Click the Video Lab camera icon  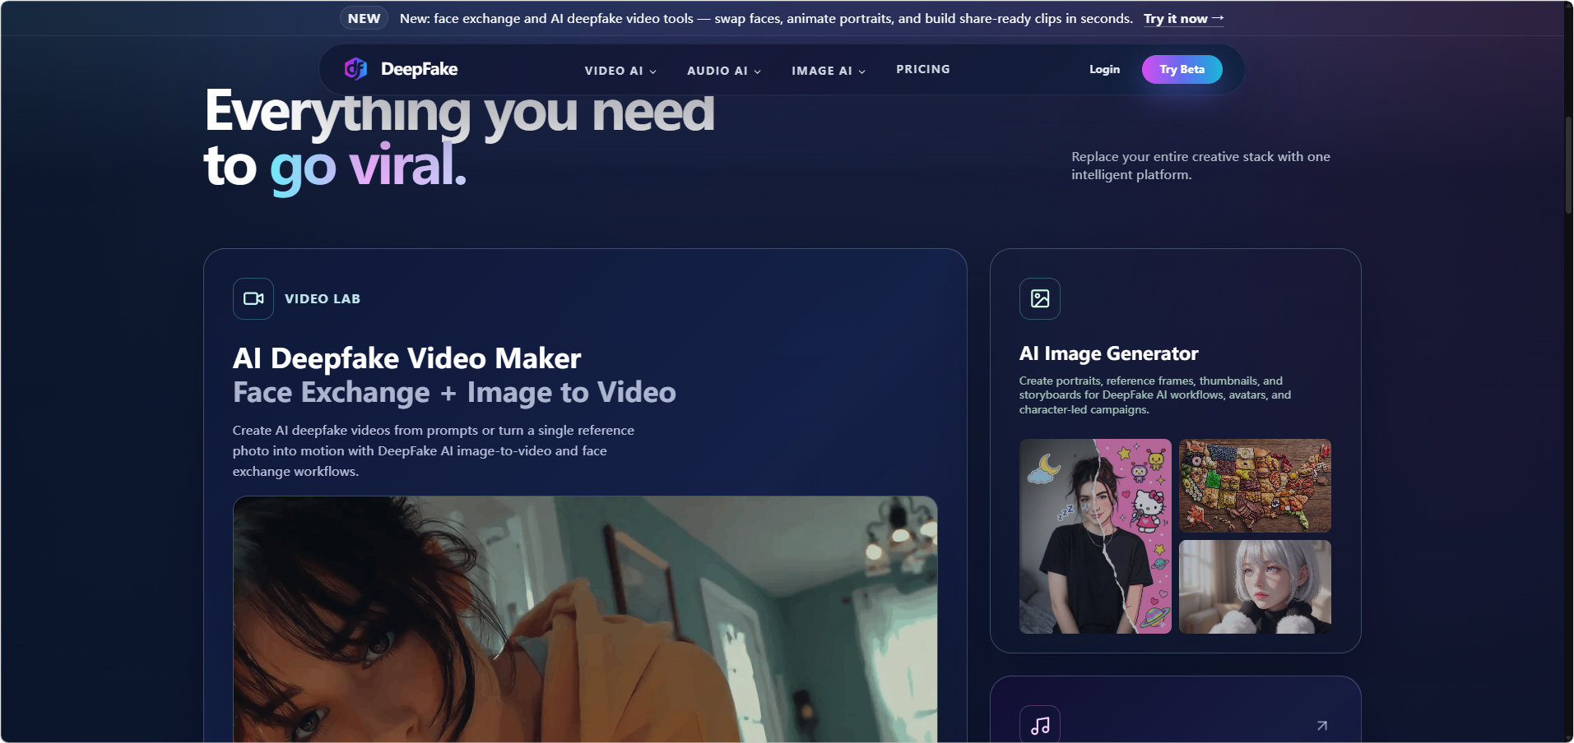(253, 298)
